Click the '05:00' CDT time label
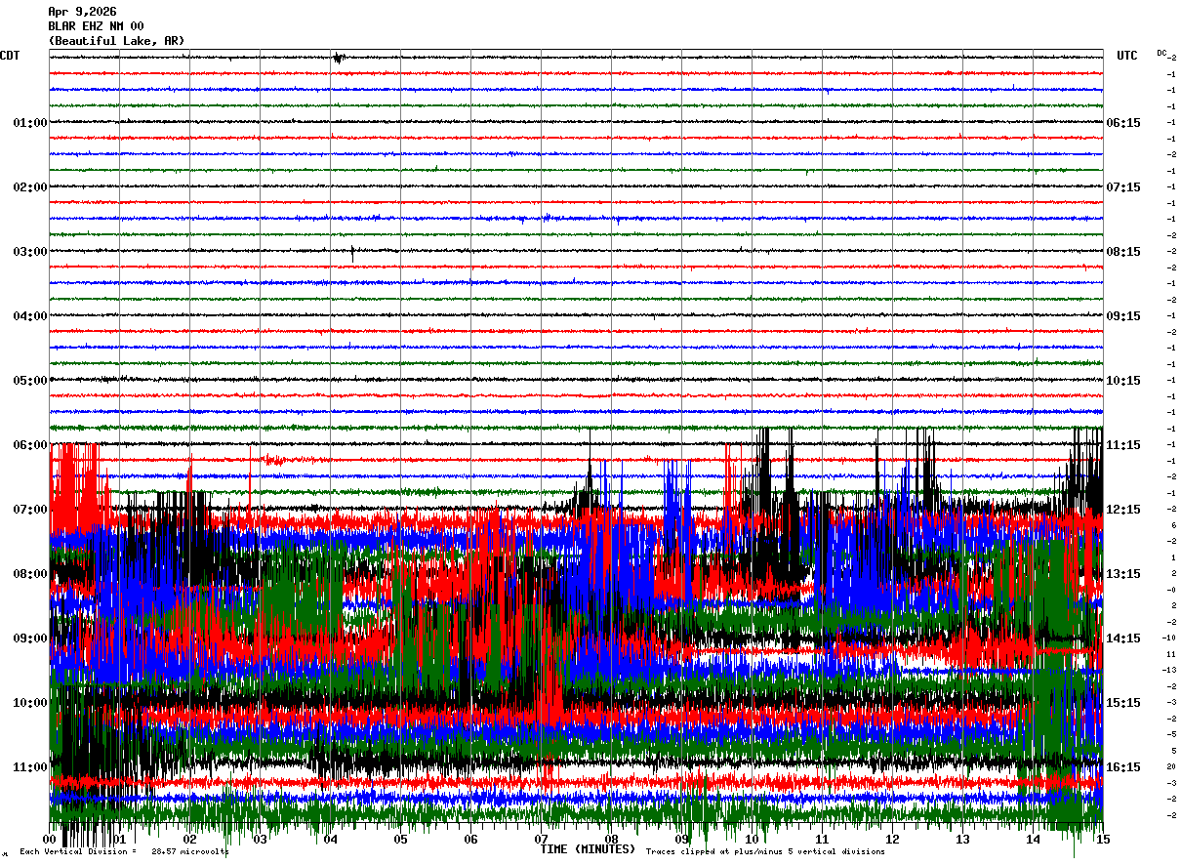 30,381
